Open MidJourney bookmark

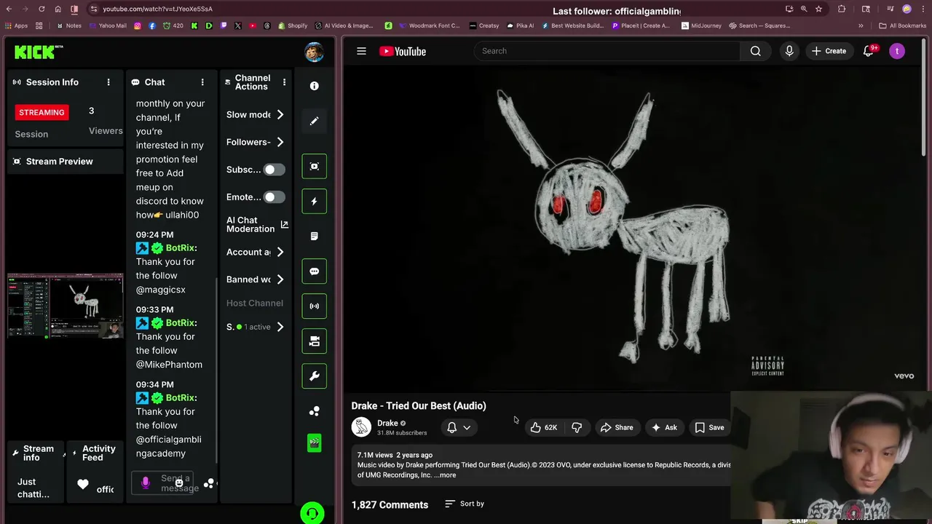(700, 25)
